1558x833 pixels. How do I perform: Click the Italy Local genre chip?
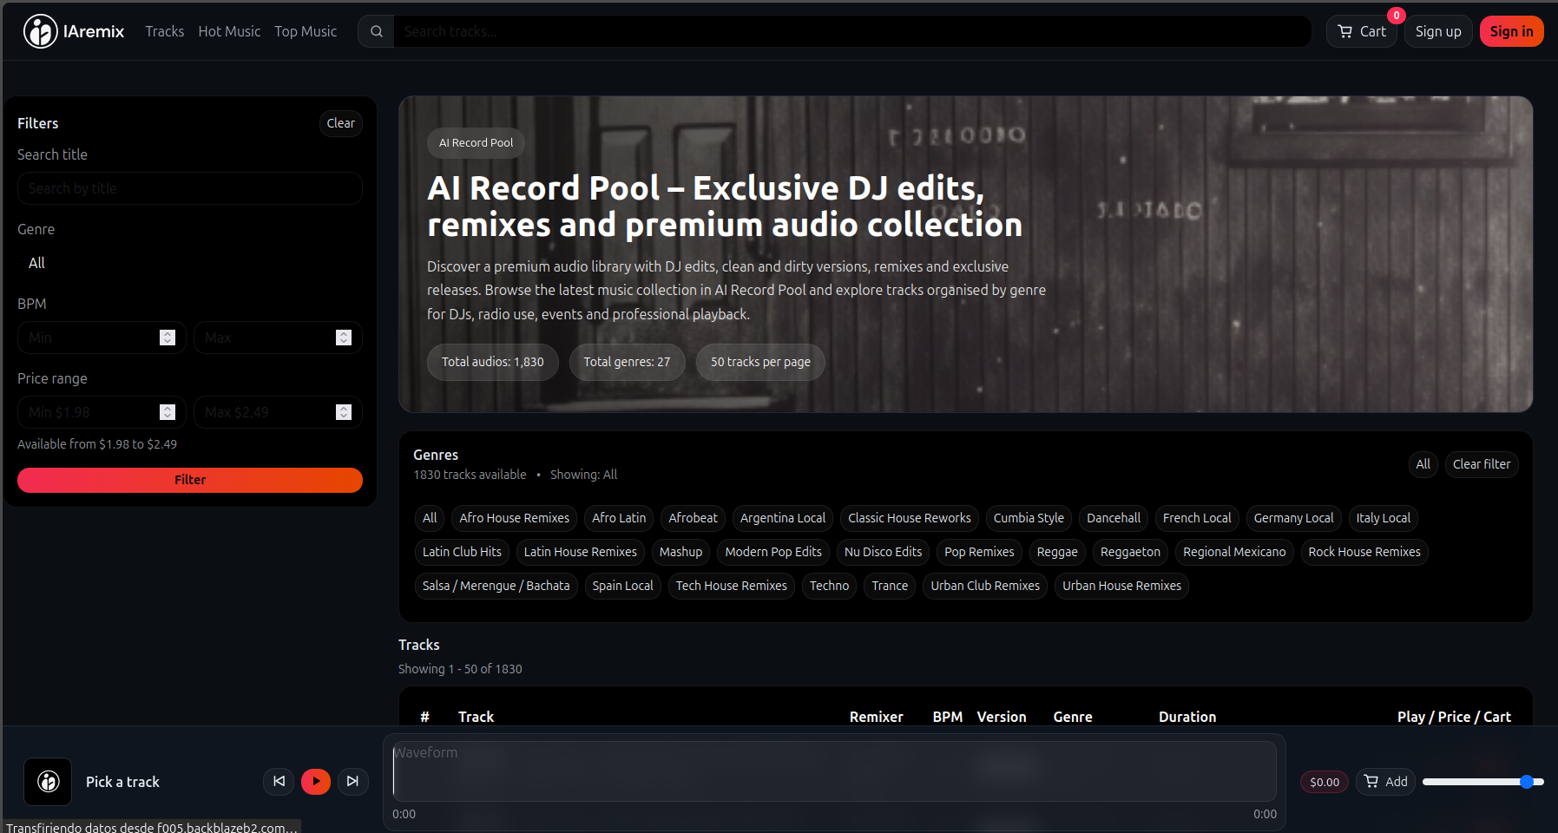pyautogui.click(x=1383, y=518)
